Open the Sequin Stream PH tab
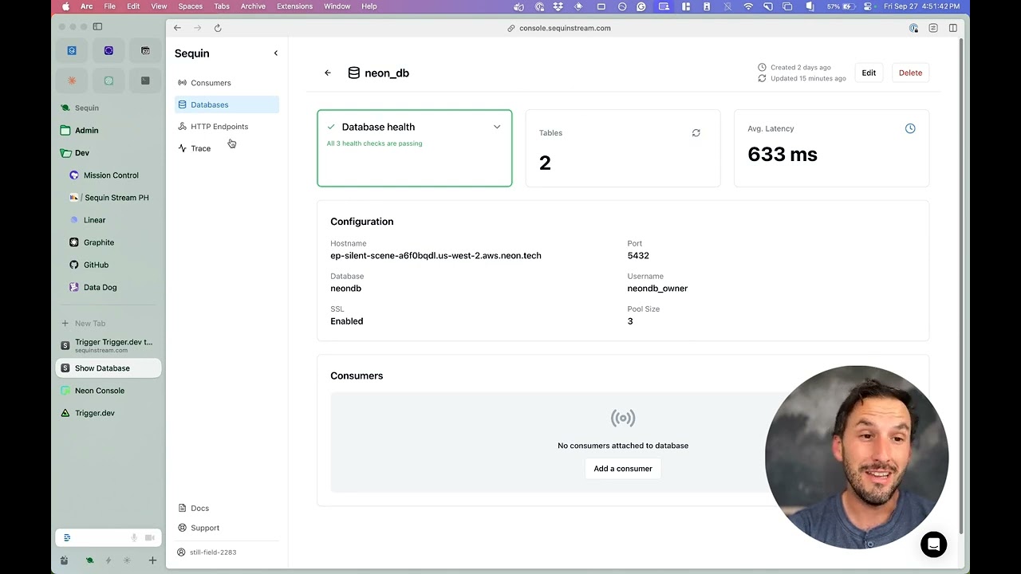Viewport: 1021px width, 574px height. [108, 198]
